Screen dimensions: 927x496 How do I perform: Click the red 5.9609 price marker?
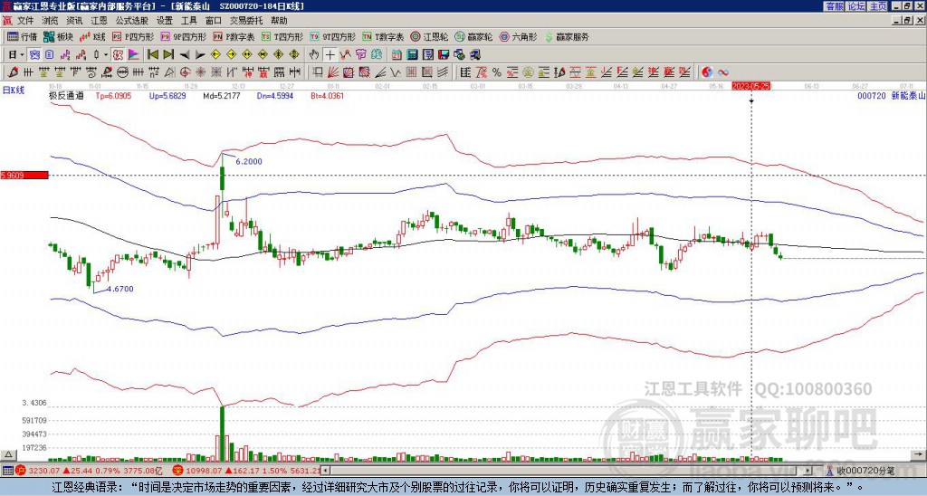pyautogui.click(x=24, y=175)
